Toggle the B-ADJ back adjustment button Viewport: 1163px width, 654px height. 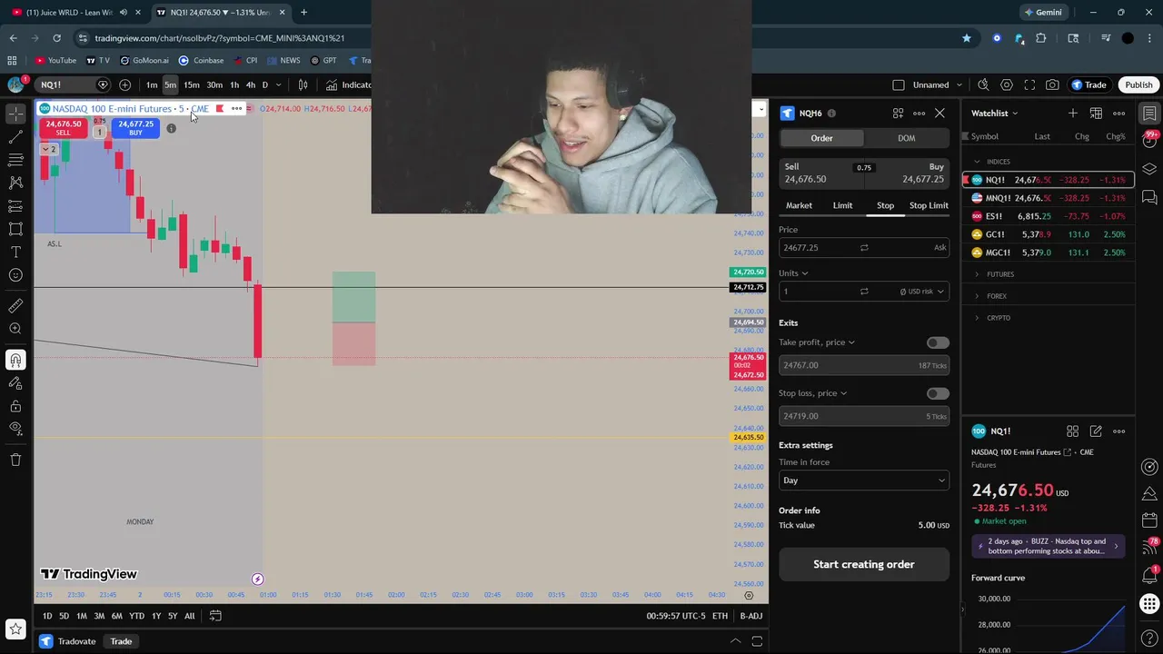pos(751,616)
